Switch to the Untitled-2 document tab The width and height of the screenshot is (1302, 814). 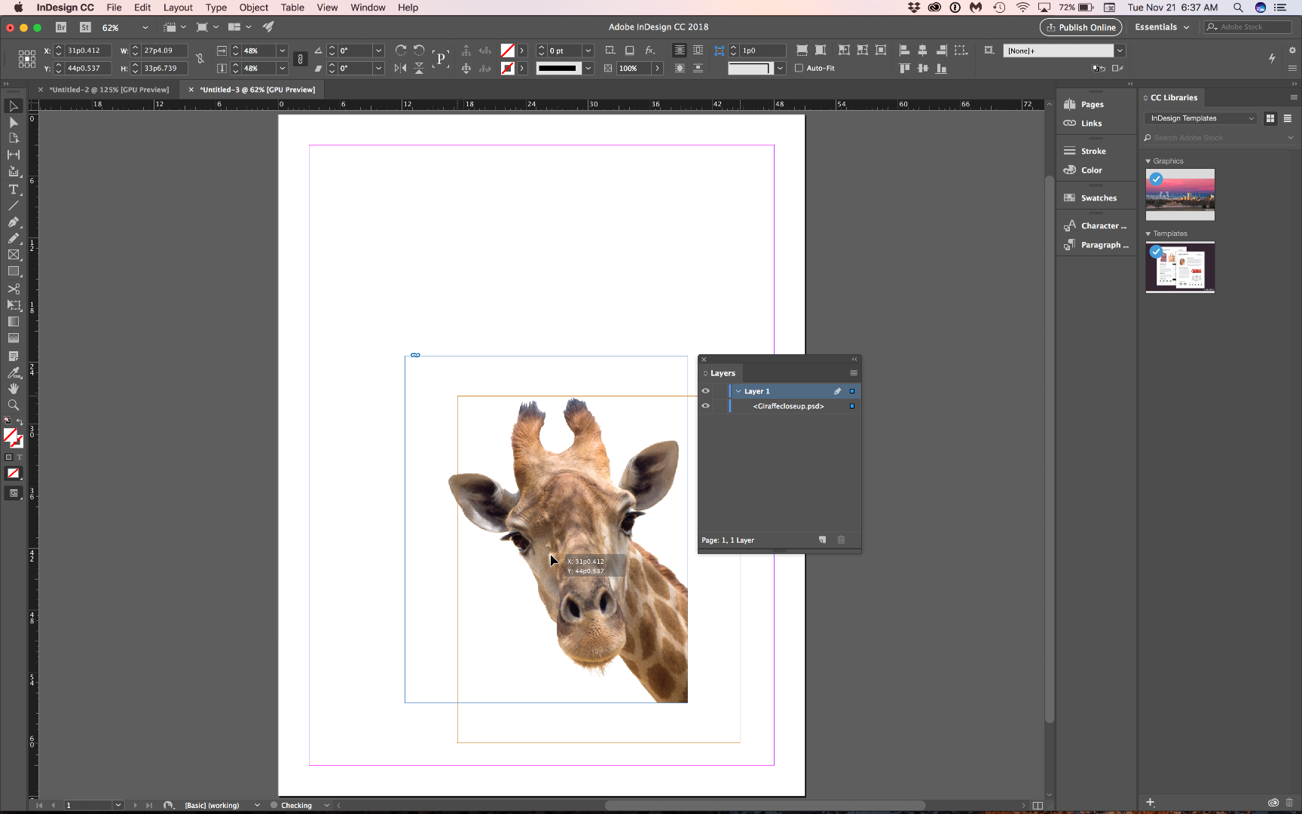point(109,90)
